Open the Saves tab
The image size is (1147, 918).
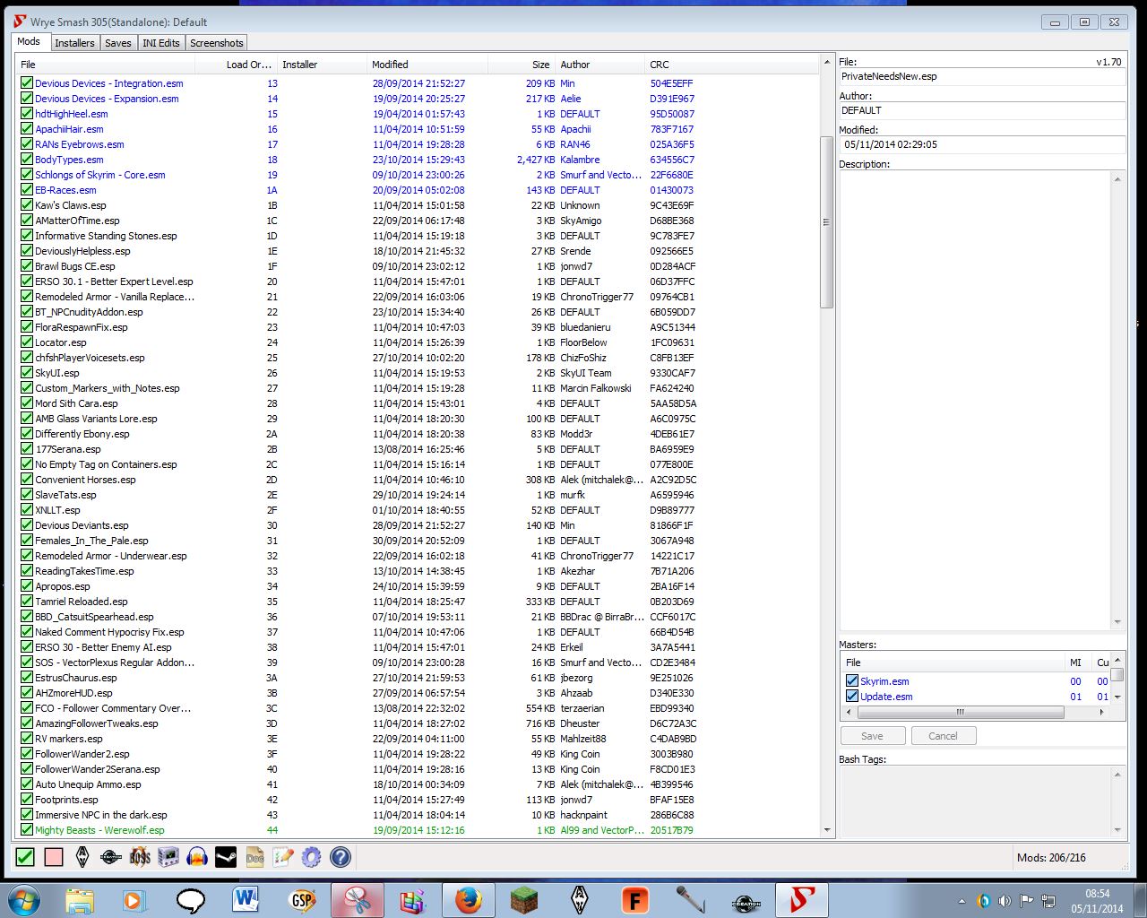(117, 43)
